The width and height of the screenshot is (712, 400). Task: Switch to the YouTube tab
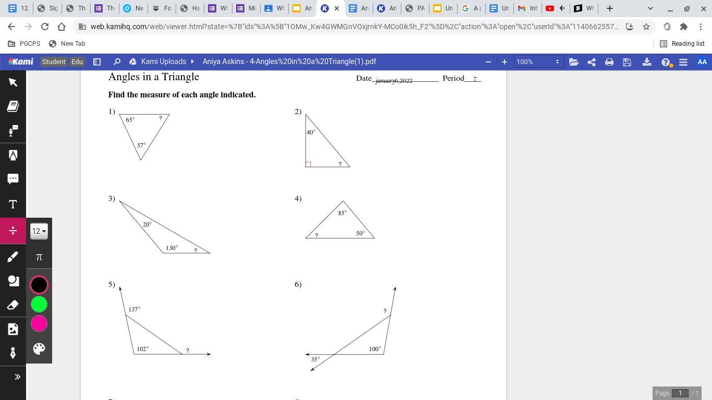click(555, 8)
